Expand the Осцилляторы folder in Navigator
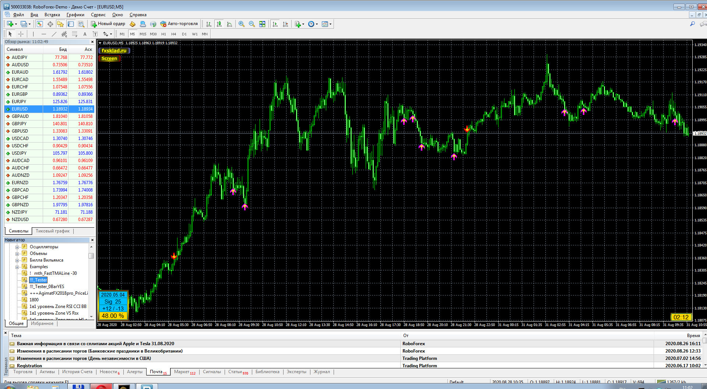Image resolution: width=707 pixels, height=389 pixels. coord(17,247)
